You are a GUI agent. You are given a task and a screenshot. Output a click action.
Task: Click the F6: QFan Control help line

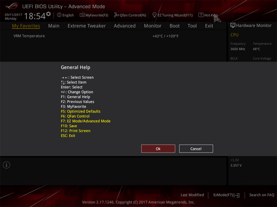point(75,116)
